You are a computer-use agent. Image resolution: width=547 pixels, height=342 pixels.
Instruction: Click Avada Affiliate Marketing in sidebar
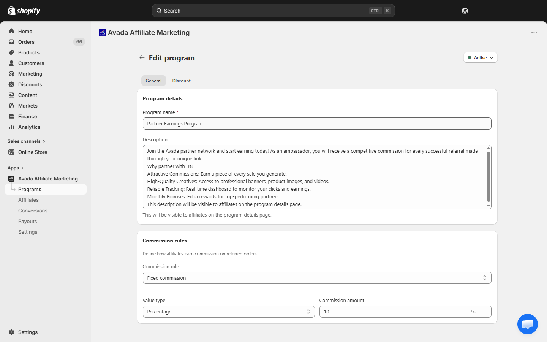pyautogui.click(x=48, y=179)
